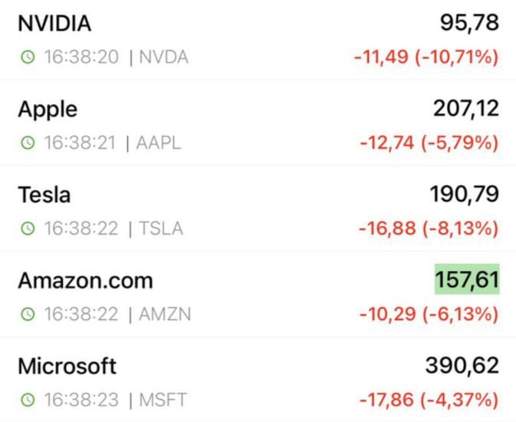The width and height of the screenshot is (516, 422).
Task: Click the highlighted 157,61 Amazon price
Action: point(467,280)
